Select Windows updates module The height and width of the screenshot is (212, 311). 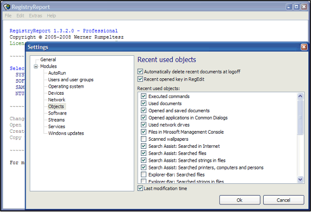(66, 133)
